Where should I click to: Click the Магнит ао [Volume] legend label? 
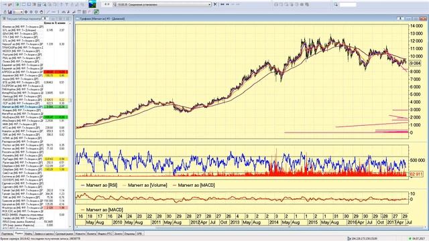[147, 185]
